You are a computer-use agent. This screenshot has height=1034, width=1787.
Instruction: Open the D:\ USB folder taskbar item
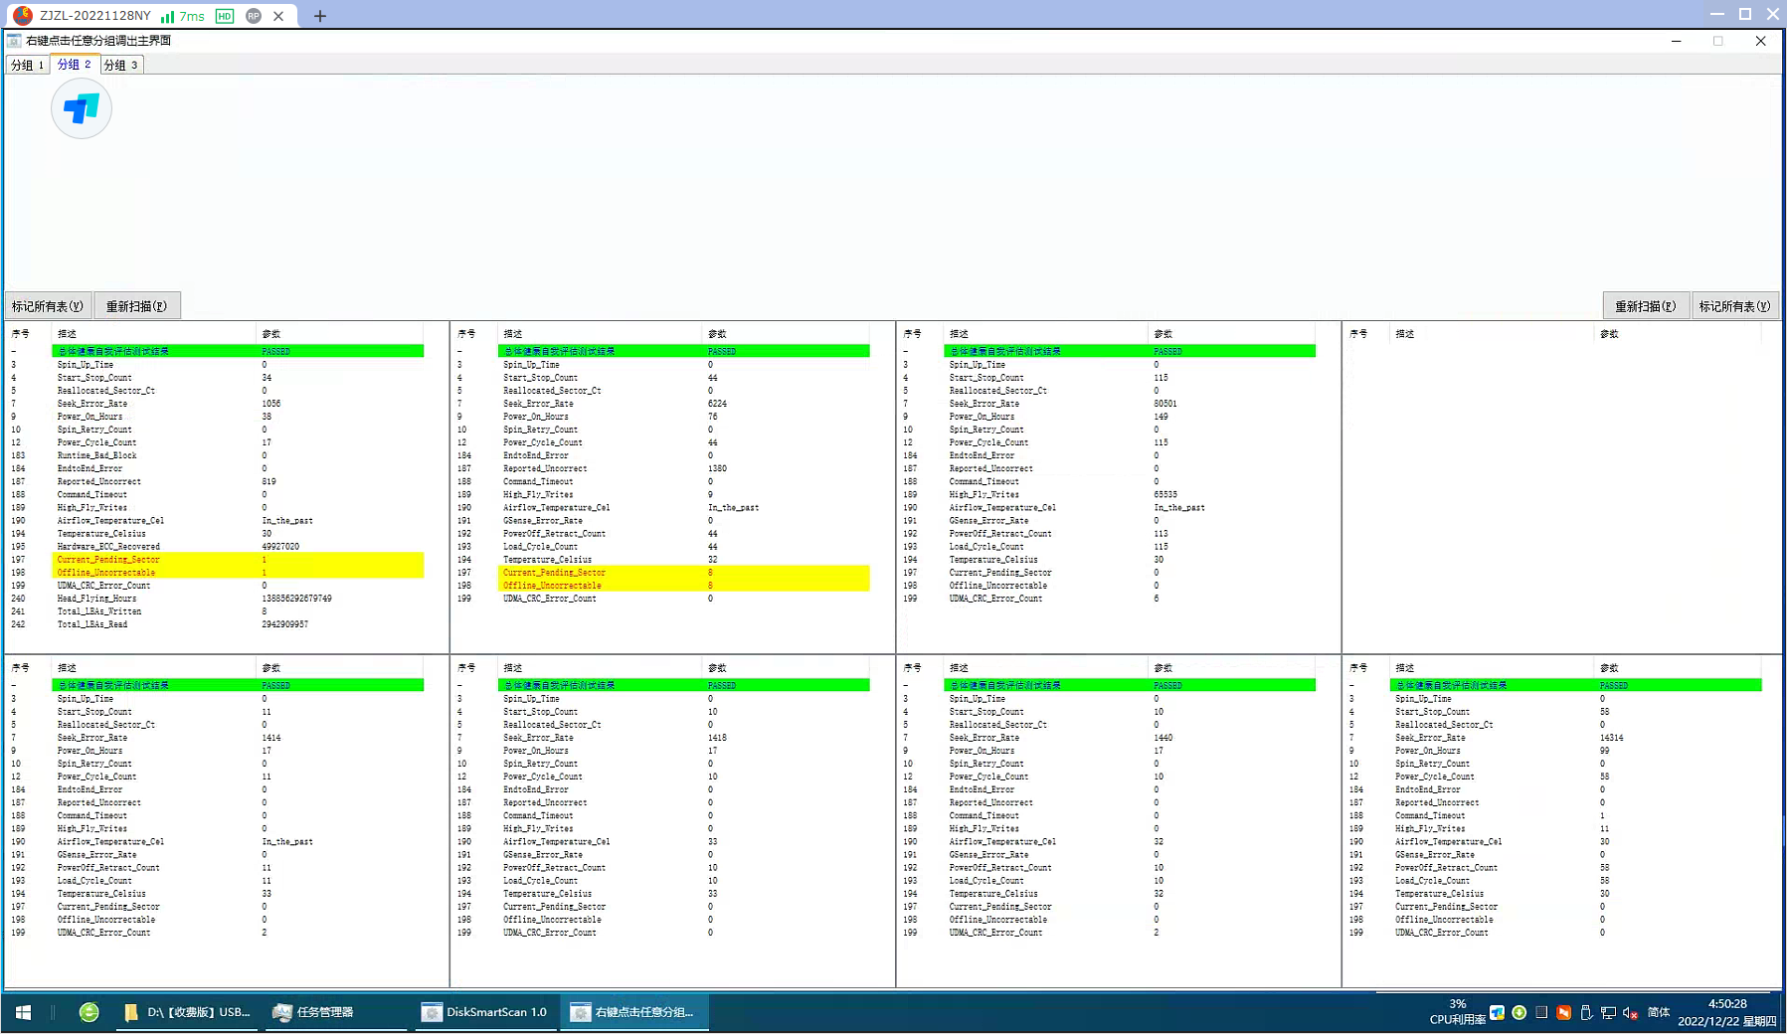188,1012
